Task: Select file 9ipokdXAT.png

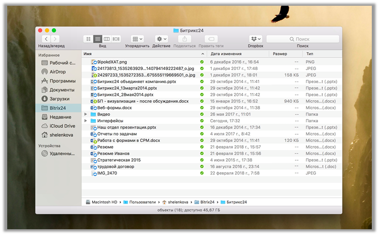Action: click(x=112, y=62)
